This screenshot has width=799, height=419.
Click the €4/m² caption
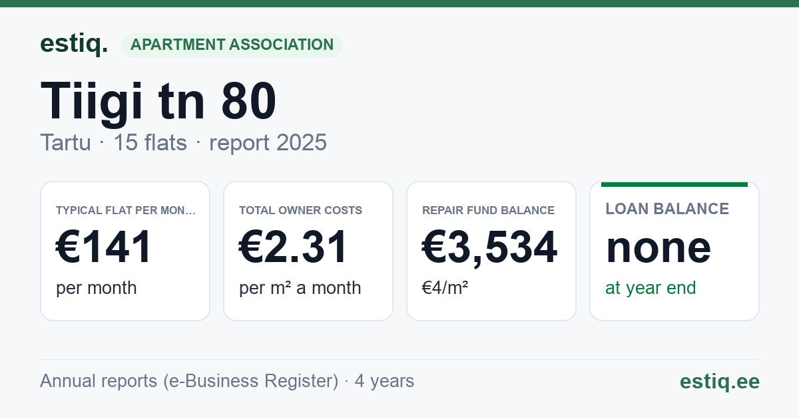click(445, 288)
